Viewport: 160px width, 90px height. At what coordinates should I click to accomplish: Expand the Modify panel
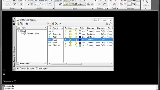[53, 8]
